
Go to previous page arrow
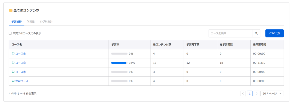[243, 93]
